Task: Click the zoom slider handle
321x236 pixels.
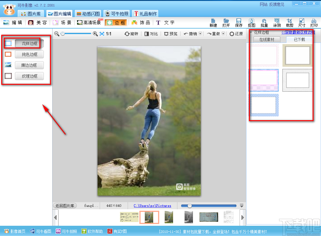Action: click(x=63, y=34)
